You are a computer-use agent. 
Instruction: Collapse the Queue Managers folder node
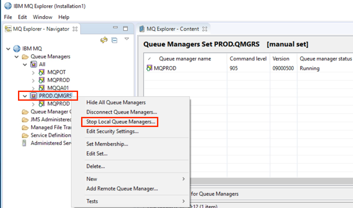coord(17,56)
